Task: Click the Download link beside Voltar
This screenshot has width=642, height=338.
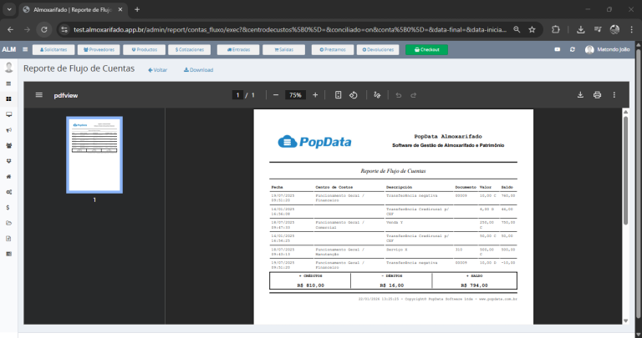Action: point(198,70)
